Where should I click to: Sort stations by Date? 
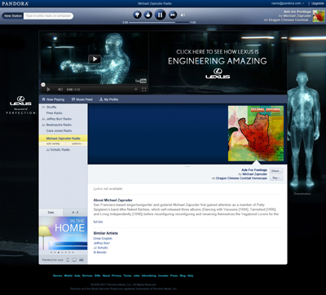pos(51,213)
